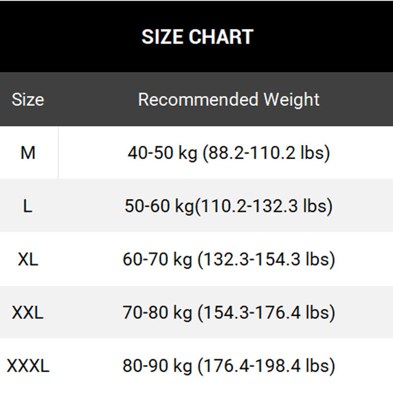The height and width of the screenshot is (393, 393).
Task: Click the 110.2-132.3 lbs value
Action: click(x=265, y=206)
